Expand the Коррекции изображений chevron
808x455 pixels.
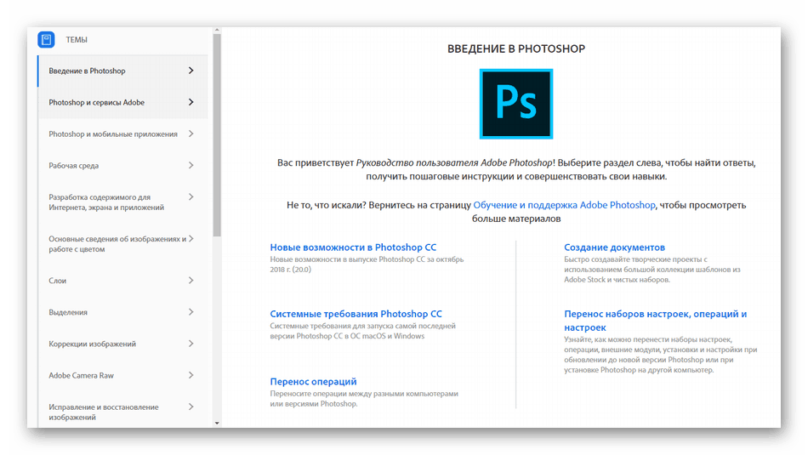[191, 344]
